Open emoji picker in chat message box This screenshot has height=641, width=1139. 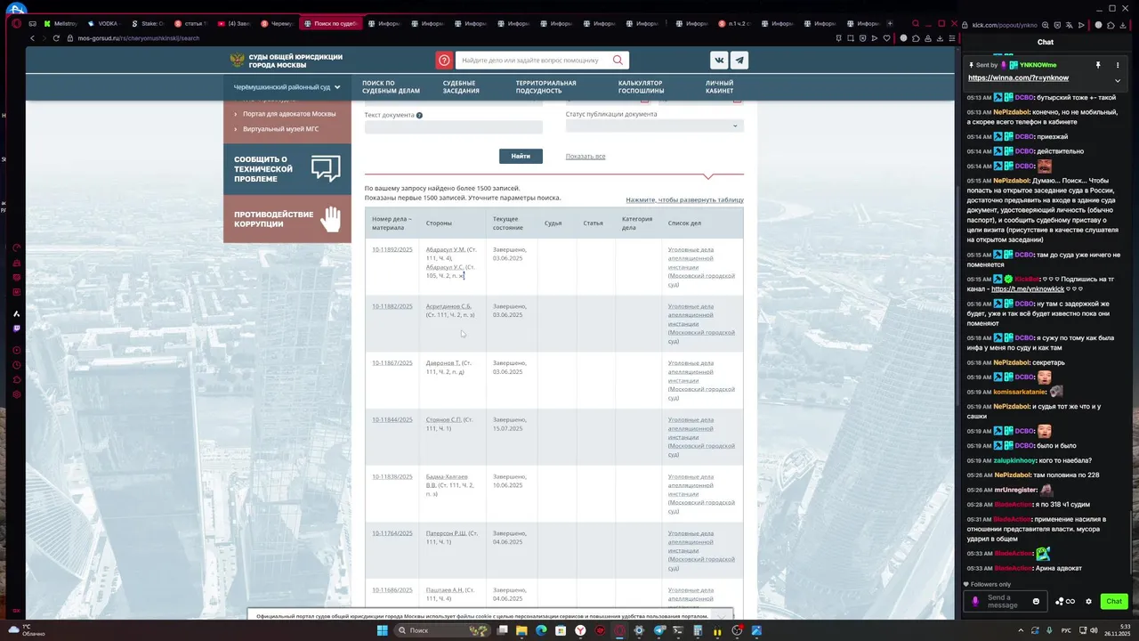[1036, 601]
